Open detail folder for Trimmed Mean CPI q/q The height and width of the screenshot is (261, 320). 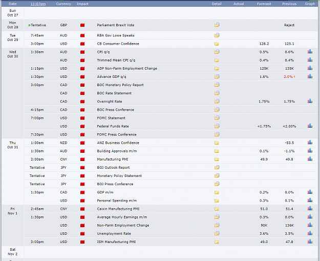point(217,61)
